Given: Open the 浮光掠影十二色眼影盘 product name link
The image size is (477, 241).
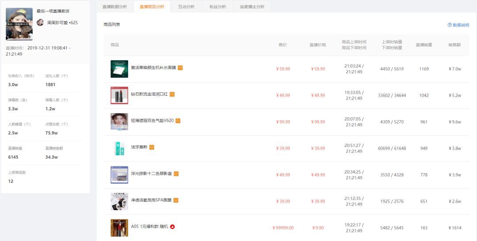Looking at the screenshot, I should click(151, 173).
